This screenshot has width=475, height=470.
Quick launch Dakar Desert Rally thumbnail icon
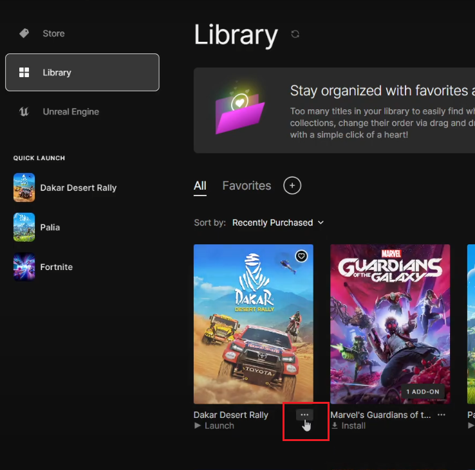24,187
